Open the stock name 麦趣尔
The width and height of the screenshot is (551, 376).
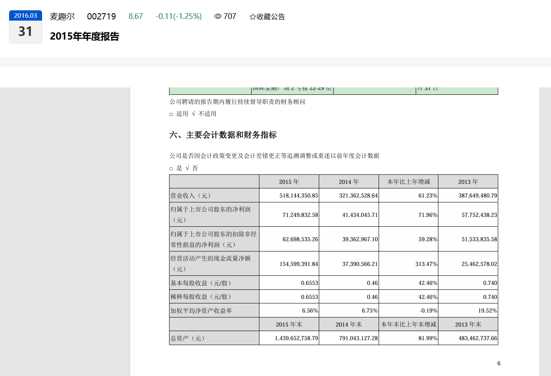click(x=62, y=16)
